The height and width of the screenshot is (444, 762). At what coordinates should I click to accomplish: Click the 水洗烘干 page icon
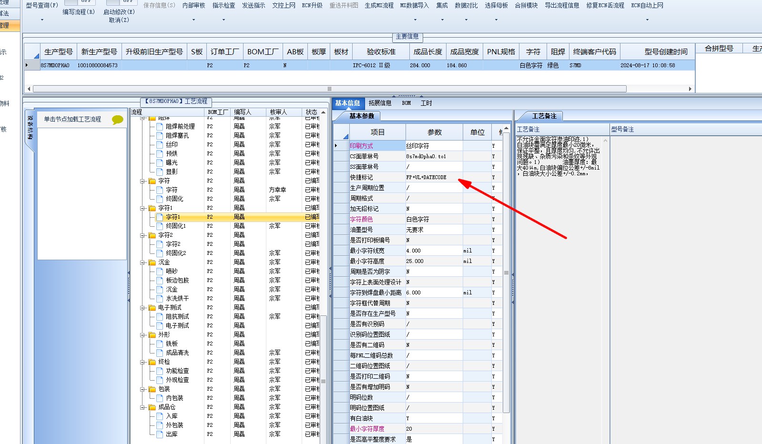pos(160,298)
